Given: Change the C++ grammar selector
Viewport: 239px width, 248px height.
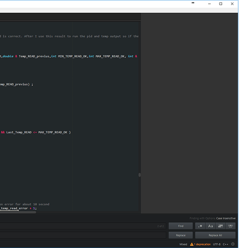Looking at the screenshot, I should click(226, 244).
